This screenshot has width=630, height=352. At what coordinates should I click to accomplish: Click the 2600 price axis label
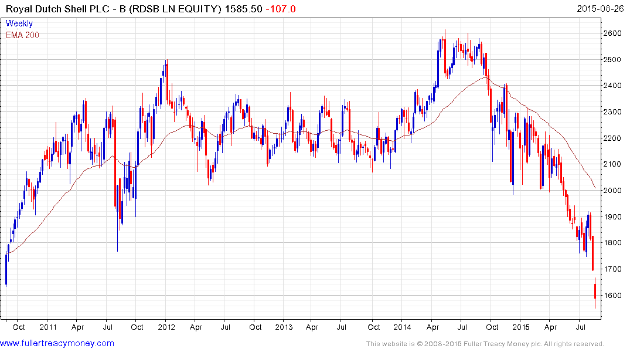click(x=612, y=33)
